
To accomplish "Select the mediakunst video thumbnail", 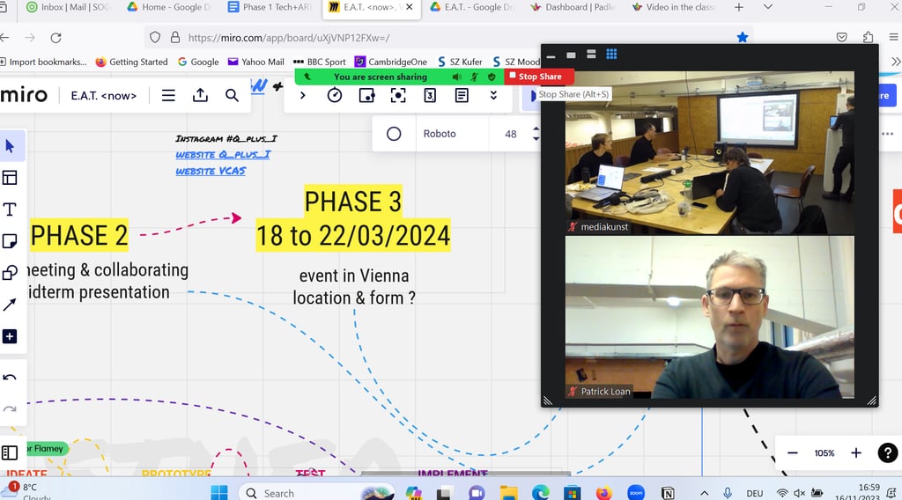I will click(x=709, y=152).
